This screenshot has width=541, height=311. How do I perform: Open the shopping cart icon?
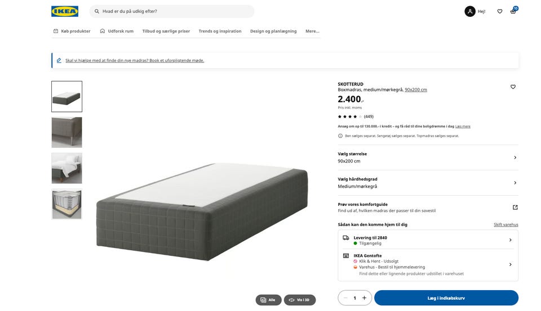click(513, 11)
